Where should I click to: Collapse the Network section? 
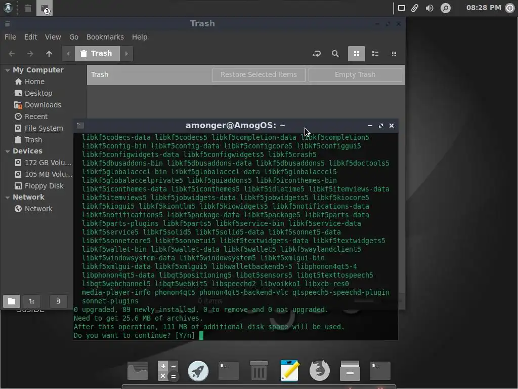tap(7, 198)
